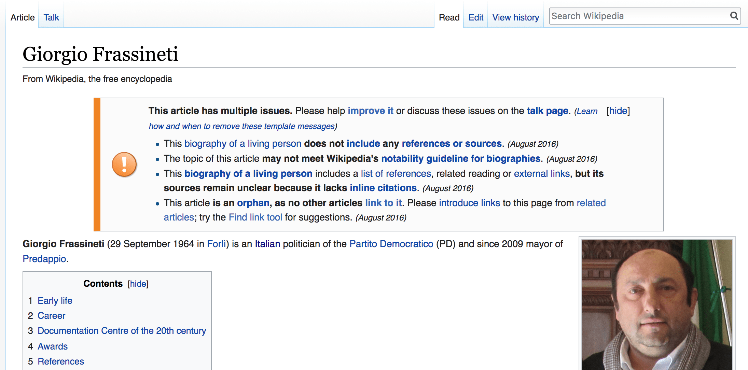748x370 pixels.
Task: Follow the Predappio link
Action: tap(44, 259)
